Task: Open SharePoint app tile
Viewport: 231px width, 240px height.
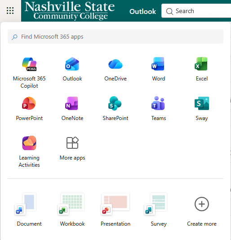Action: (x=115, y=109)
